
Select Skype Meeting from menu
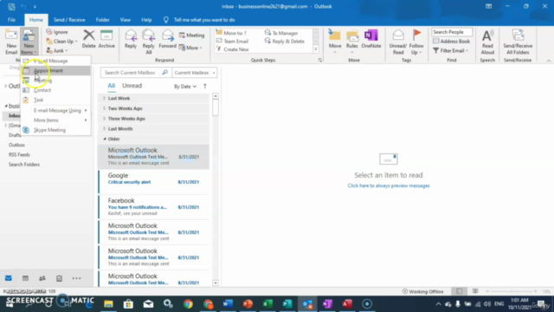[x=55, y=130]
